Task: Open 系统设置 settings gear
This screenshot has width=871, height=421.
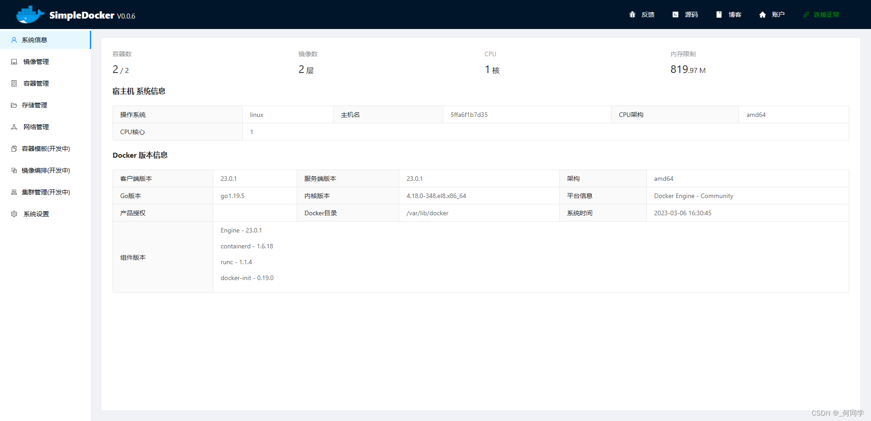Action: (x=14, y=214)
